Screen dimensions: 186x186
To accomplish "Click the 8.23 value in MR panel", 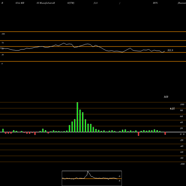I will (x=172, y=109).
